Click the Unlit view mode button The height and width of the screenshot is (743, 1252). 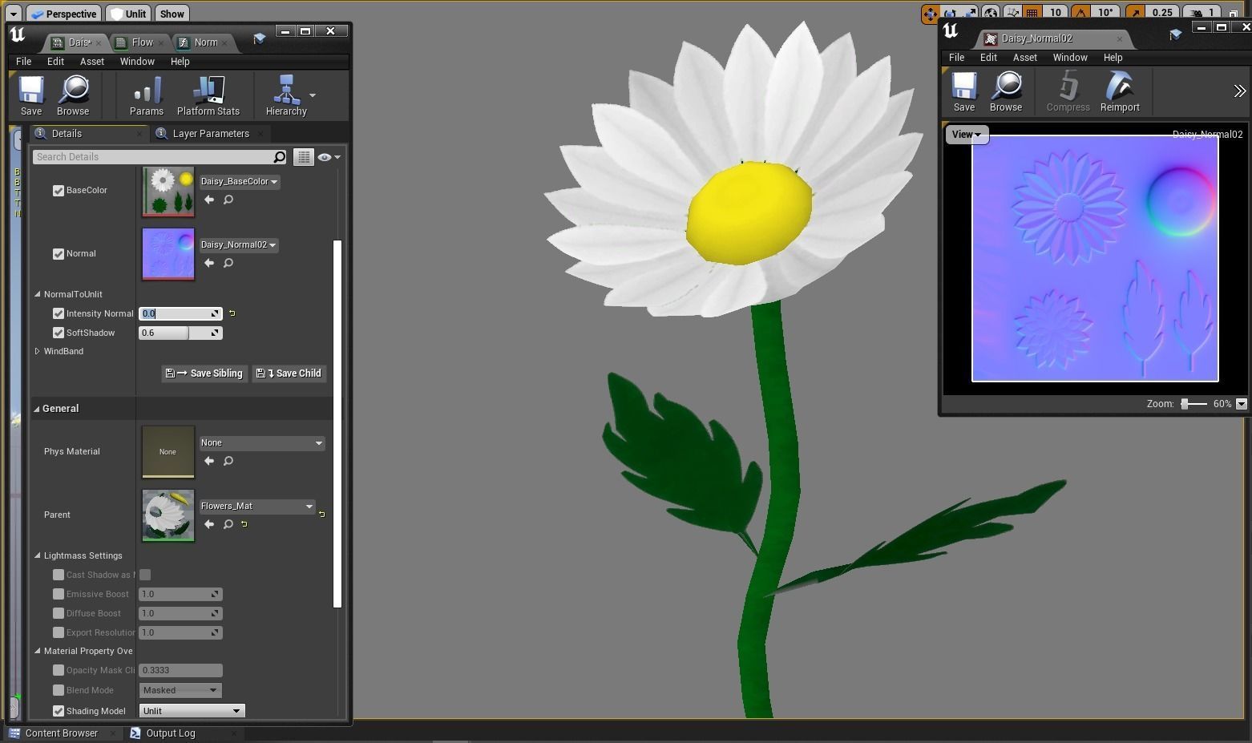coord(128,14)
